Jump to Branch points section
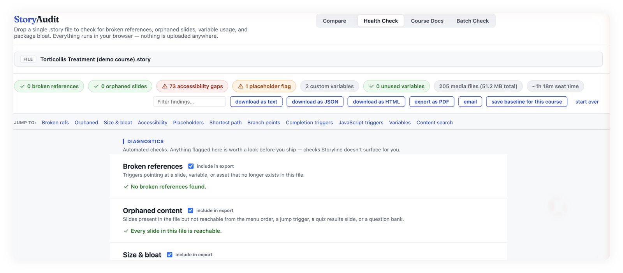This screenshot has width=623, height=273. pos(264,122)
